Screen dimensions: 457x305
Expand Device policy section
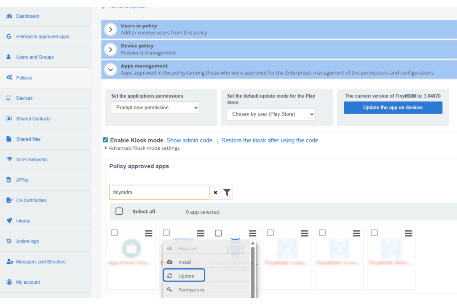(111, 49)
